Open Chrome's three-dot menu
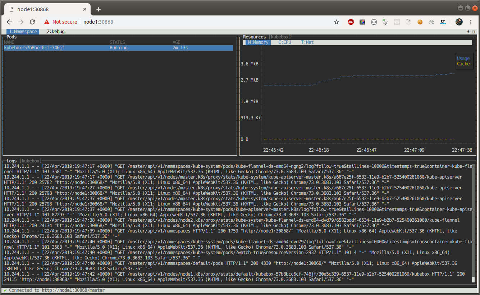The width and height of the screenshot is (480, 295). [x=471, y=22]
